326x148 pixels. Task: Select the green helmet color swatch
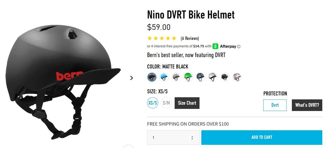coord(188,77)
